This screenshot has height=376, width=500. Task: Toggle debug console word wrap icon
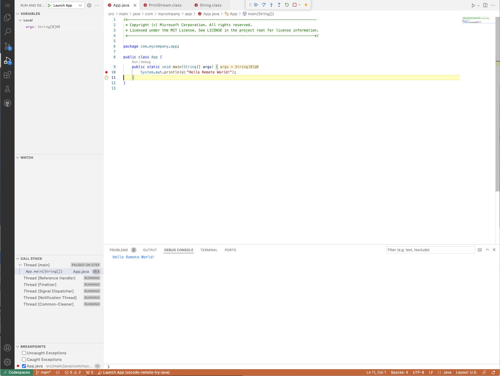(x=480, y=250)
